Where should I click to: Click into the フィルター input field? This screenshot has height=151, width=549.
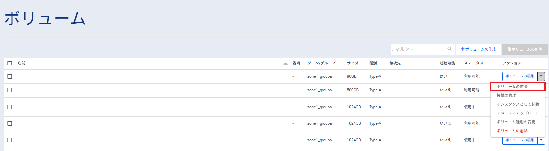point(418,49)
